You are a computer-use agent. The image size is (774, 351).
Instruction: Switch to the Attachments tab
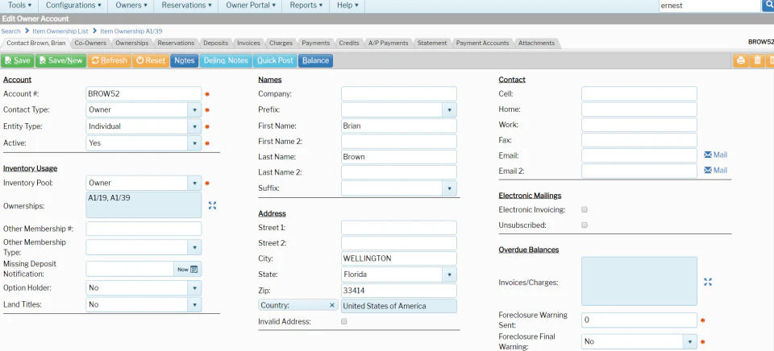click(x=537, y=43)
